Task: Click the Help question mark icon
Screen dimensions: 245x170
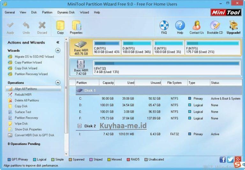Action: point(180,25)
